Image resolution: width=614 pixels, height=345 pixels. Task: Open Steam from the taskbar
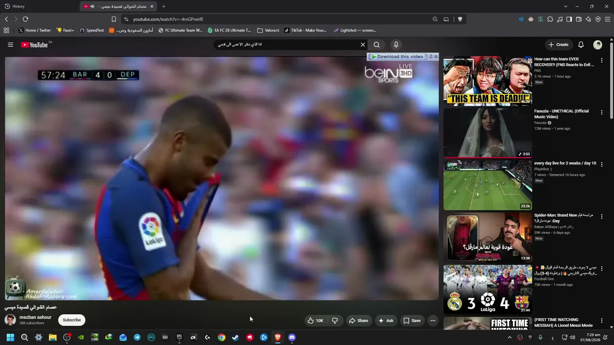236,337
